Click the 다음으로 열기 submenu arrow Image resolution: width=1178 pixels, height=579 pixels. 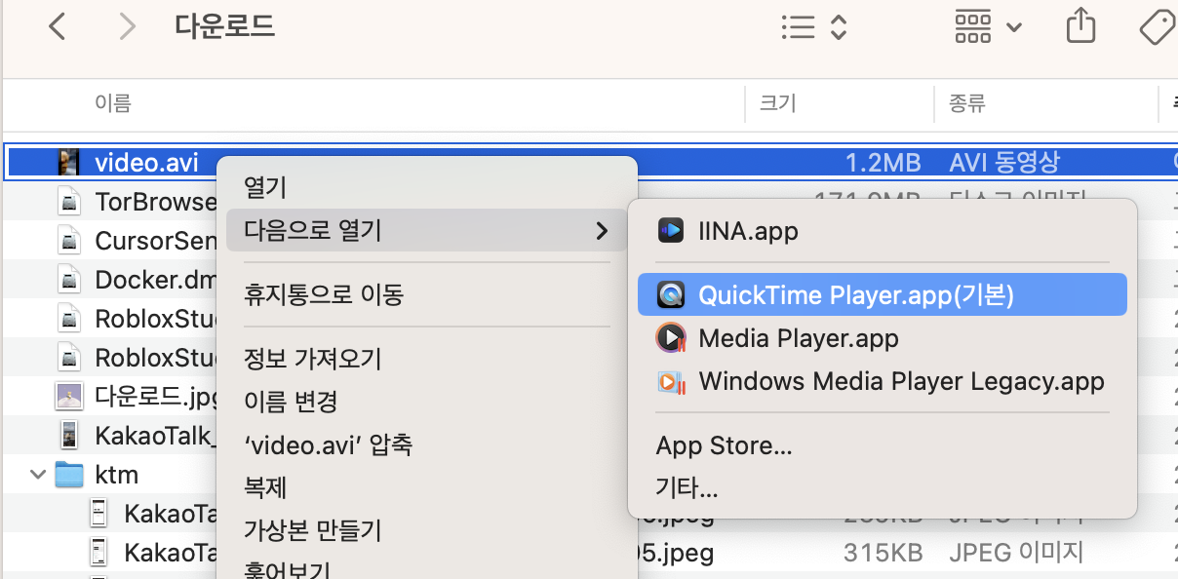tap(602, 231)
